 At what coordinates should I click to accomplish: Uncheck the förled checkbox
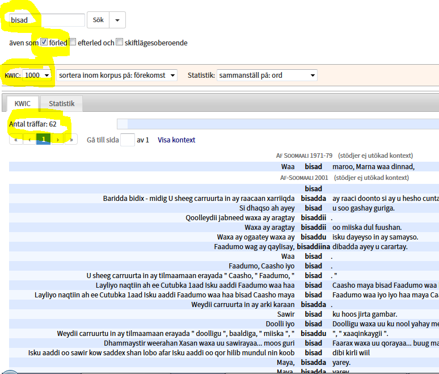(44, 42)
